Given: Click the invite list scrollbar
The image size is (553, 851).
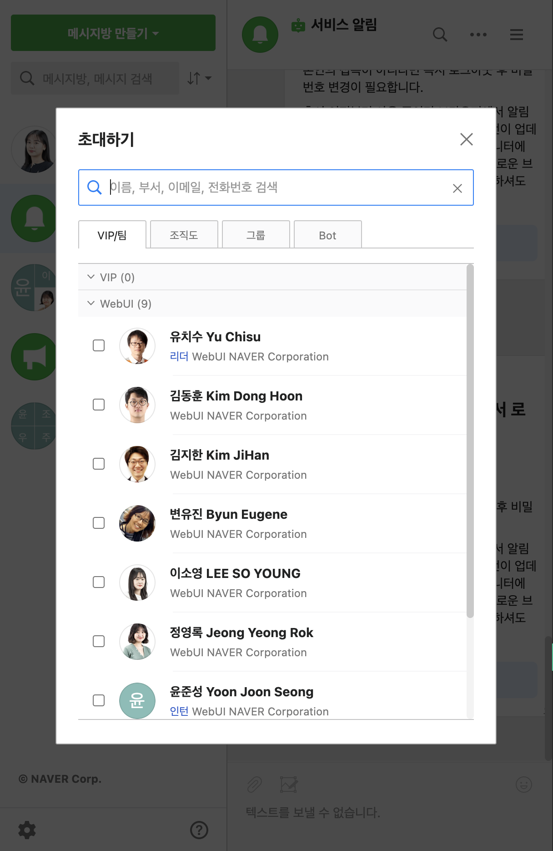Looking at the screenshot, I should [470, 441].
